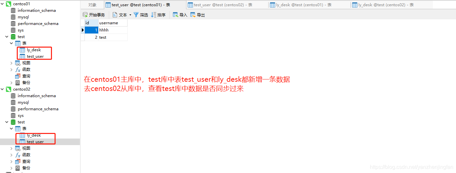Click the centos01 connection icon
This screenshot has width=456, height=173.
[x=9, y=4]
